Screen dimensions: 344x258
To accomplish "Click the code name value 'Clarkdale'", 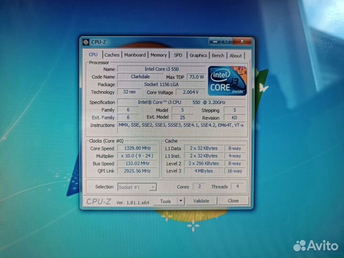I will tap(140, 76).
